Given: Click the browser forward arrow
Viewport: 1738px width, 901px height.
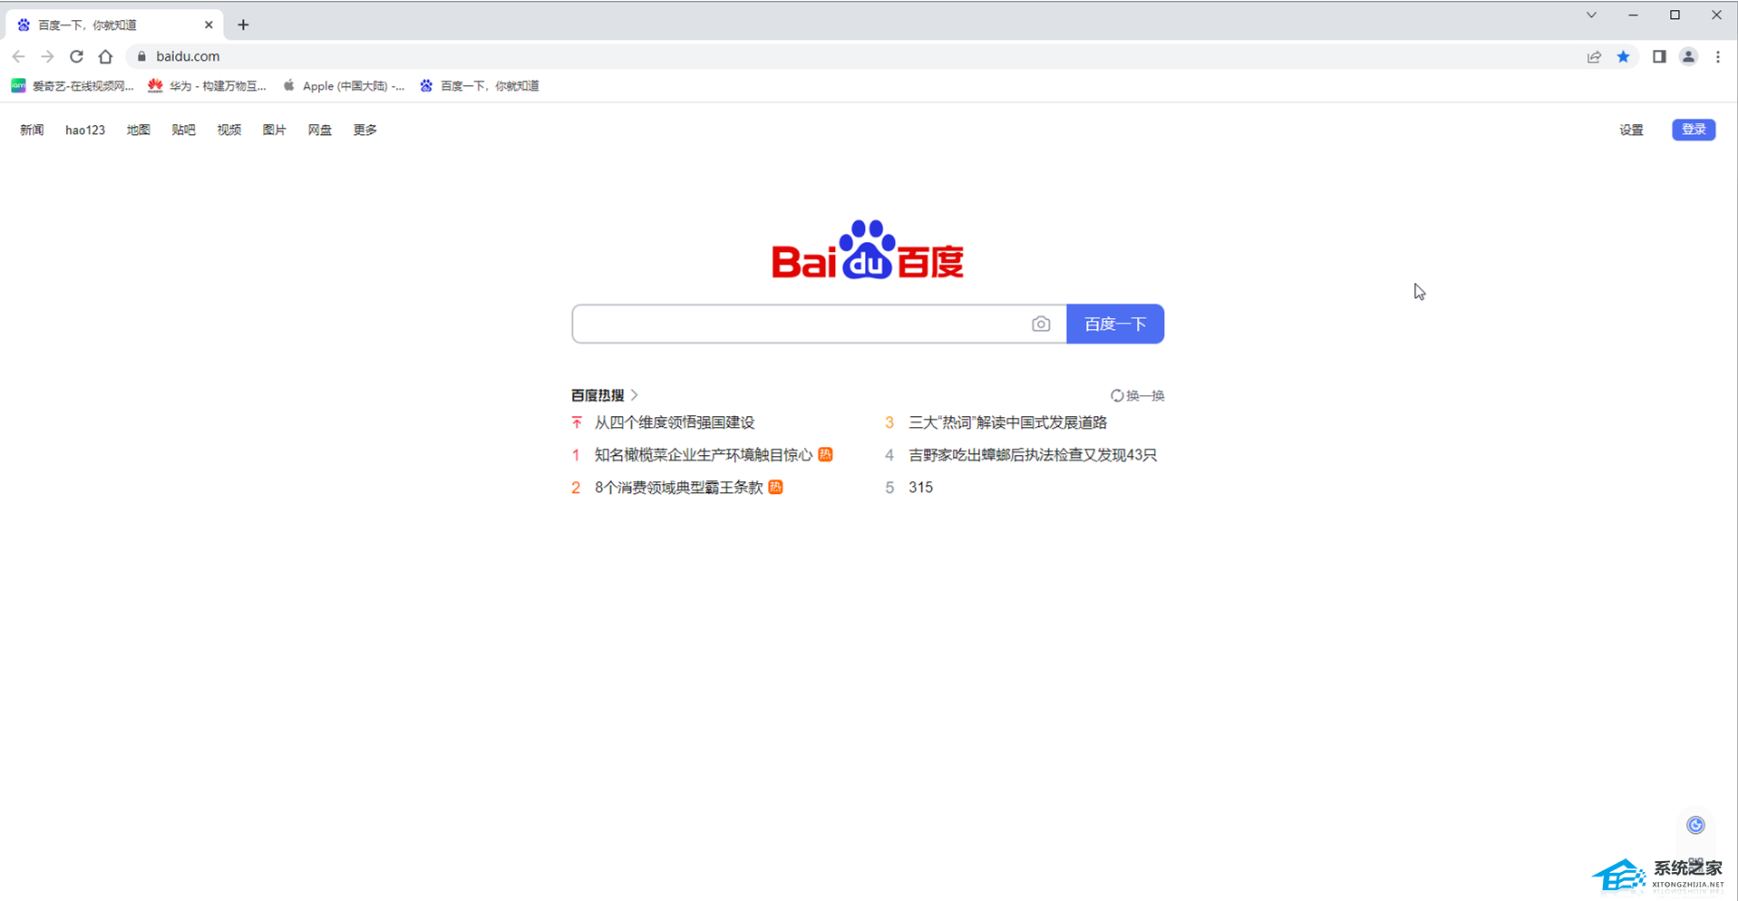Looking at the screenshot, I should click(47, 56).
